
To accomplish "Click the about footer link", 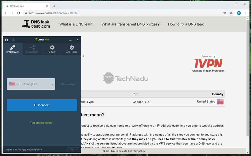I will pos(106,151).
